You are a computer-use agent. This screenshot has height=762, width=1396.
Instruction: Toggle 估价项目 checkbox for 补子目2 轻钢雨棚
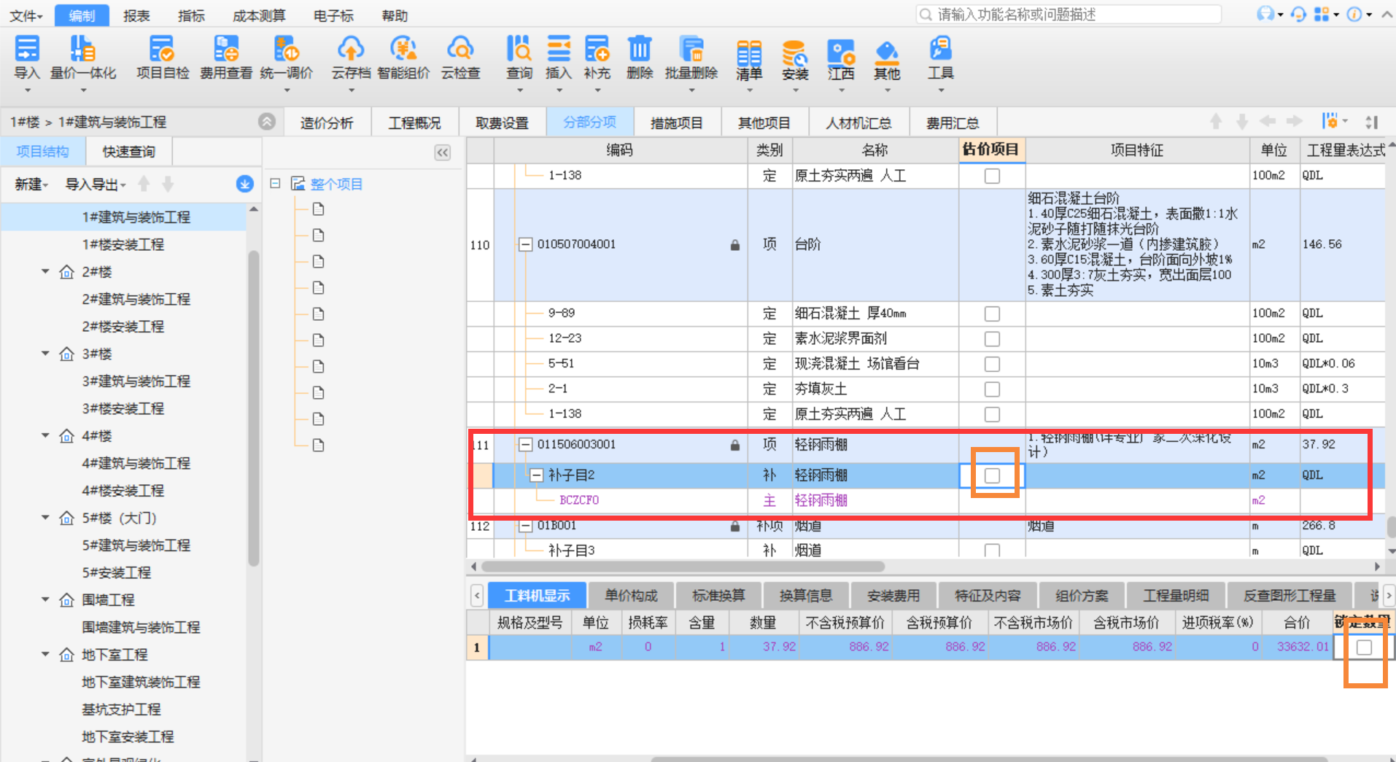[992, 475]
